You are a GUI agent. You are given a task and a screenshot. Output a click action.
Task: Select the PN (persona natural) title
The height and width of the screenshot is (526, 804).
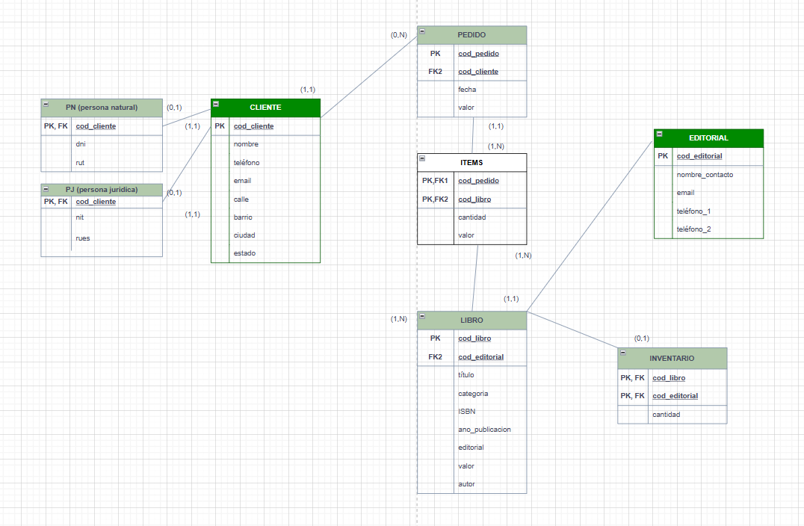pos(102,108)
